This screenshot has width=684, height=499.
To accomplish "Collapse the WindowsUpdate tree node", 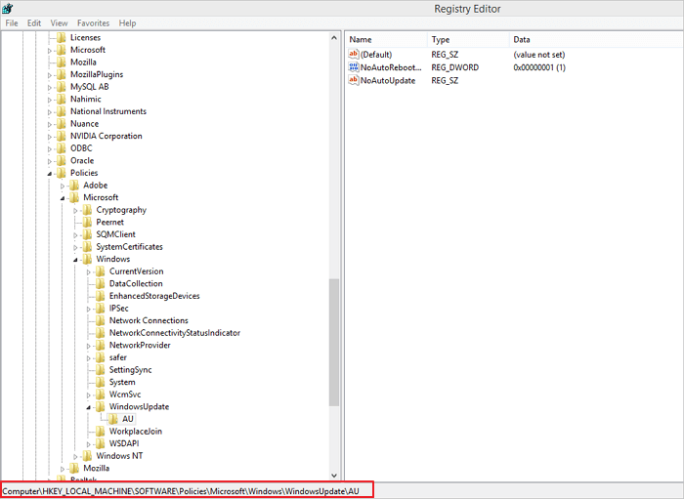I will click(x=88, y=406).
